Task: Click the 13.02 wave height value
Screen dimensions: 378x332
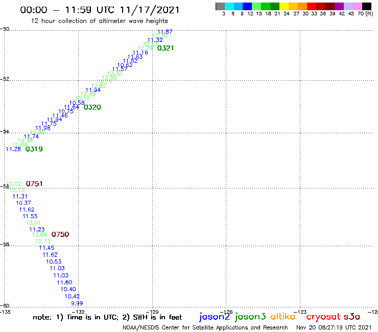Action: click(x=14, y=184)
